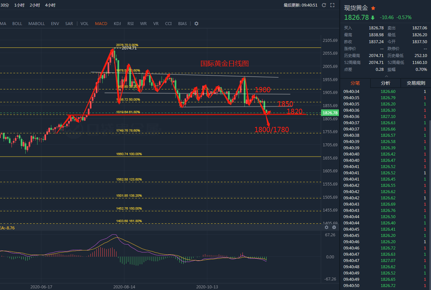Click the tick list scrollbar
431x290 pixels.
click(x=430, y=204)
